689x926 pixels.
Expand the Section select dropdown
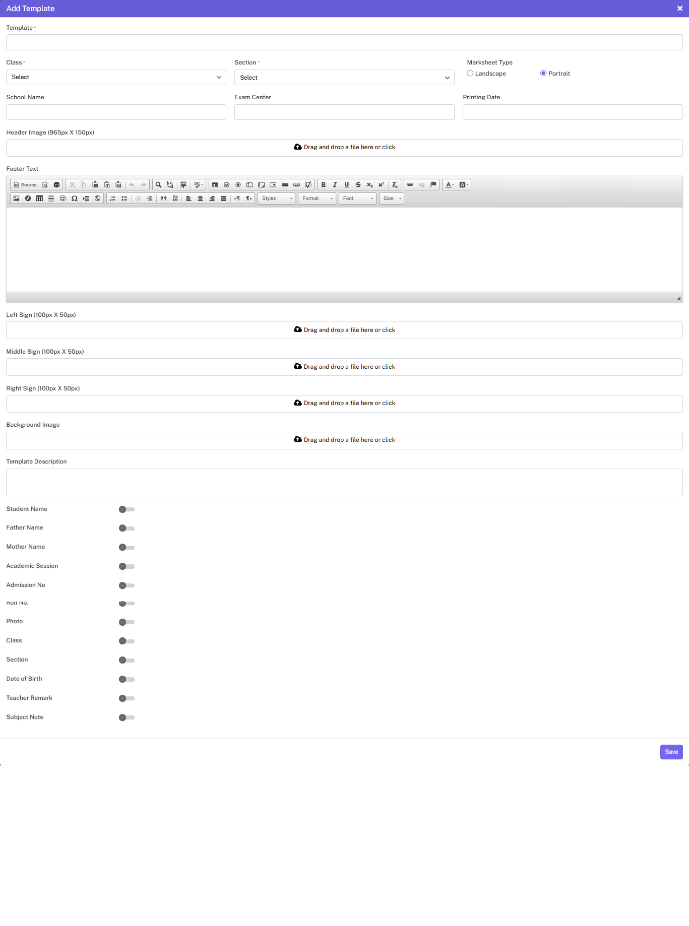click(x=344, y=78)
